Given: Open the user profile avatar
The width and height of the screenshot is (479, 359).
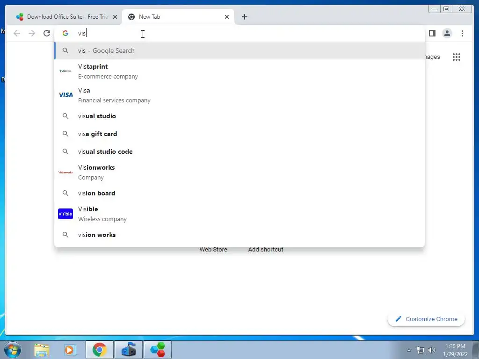Looking at the screenshot, I should (x=447, y=33).
